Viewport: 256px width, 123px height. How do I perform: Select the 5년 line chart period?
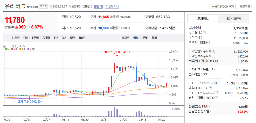pyautogui.click(x=72, y=38)
